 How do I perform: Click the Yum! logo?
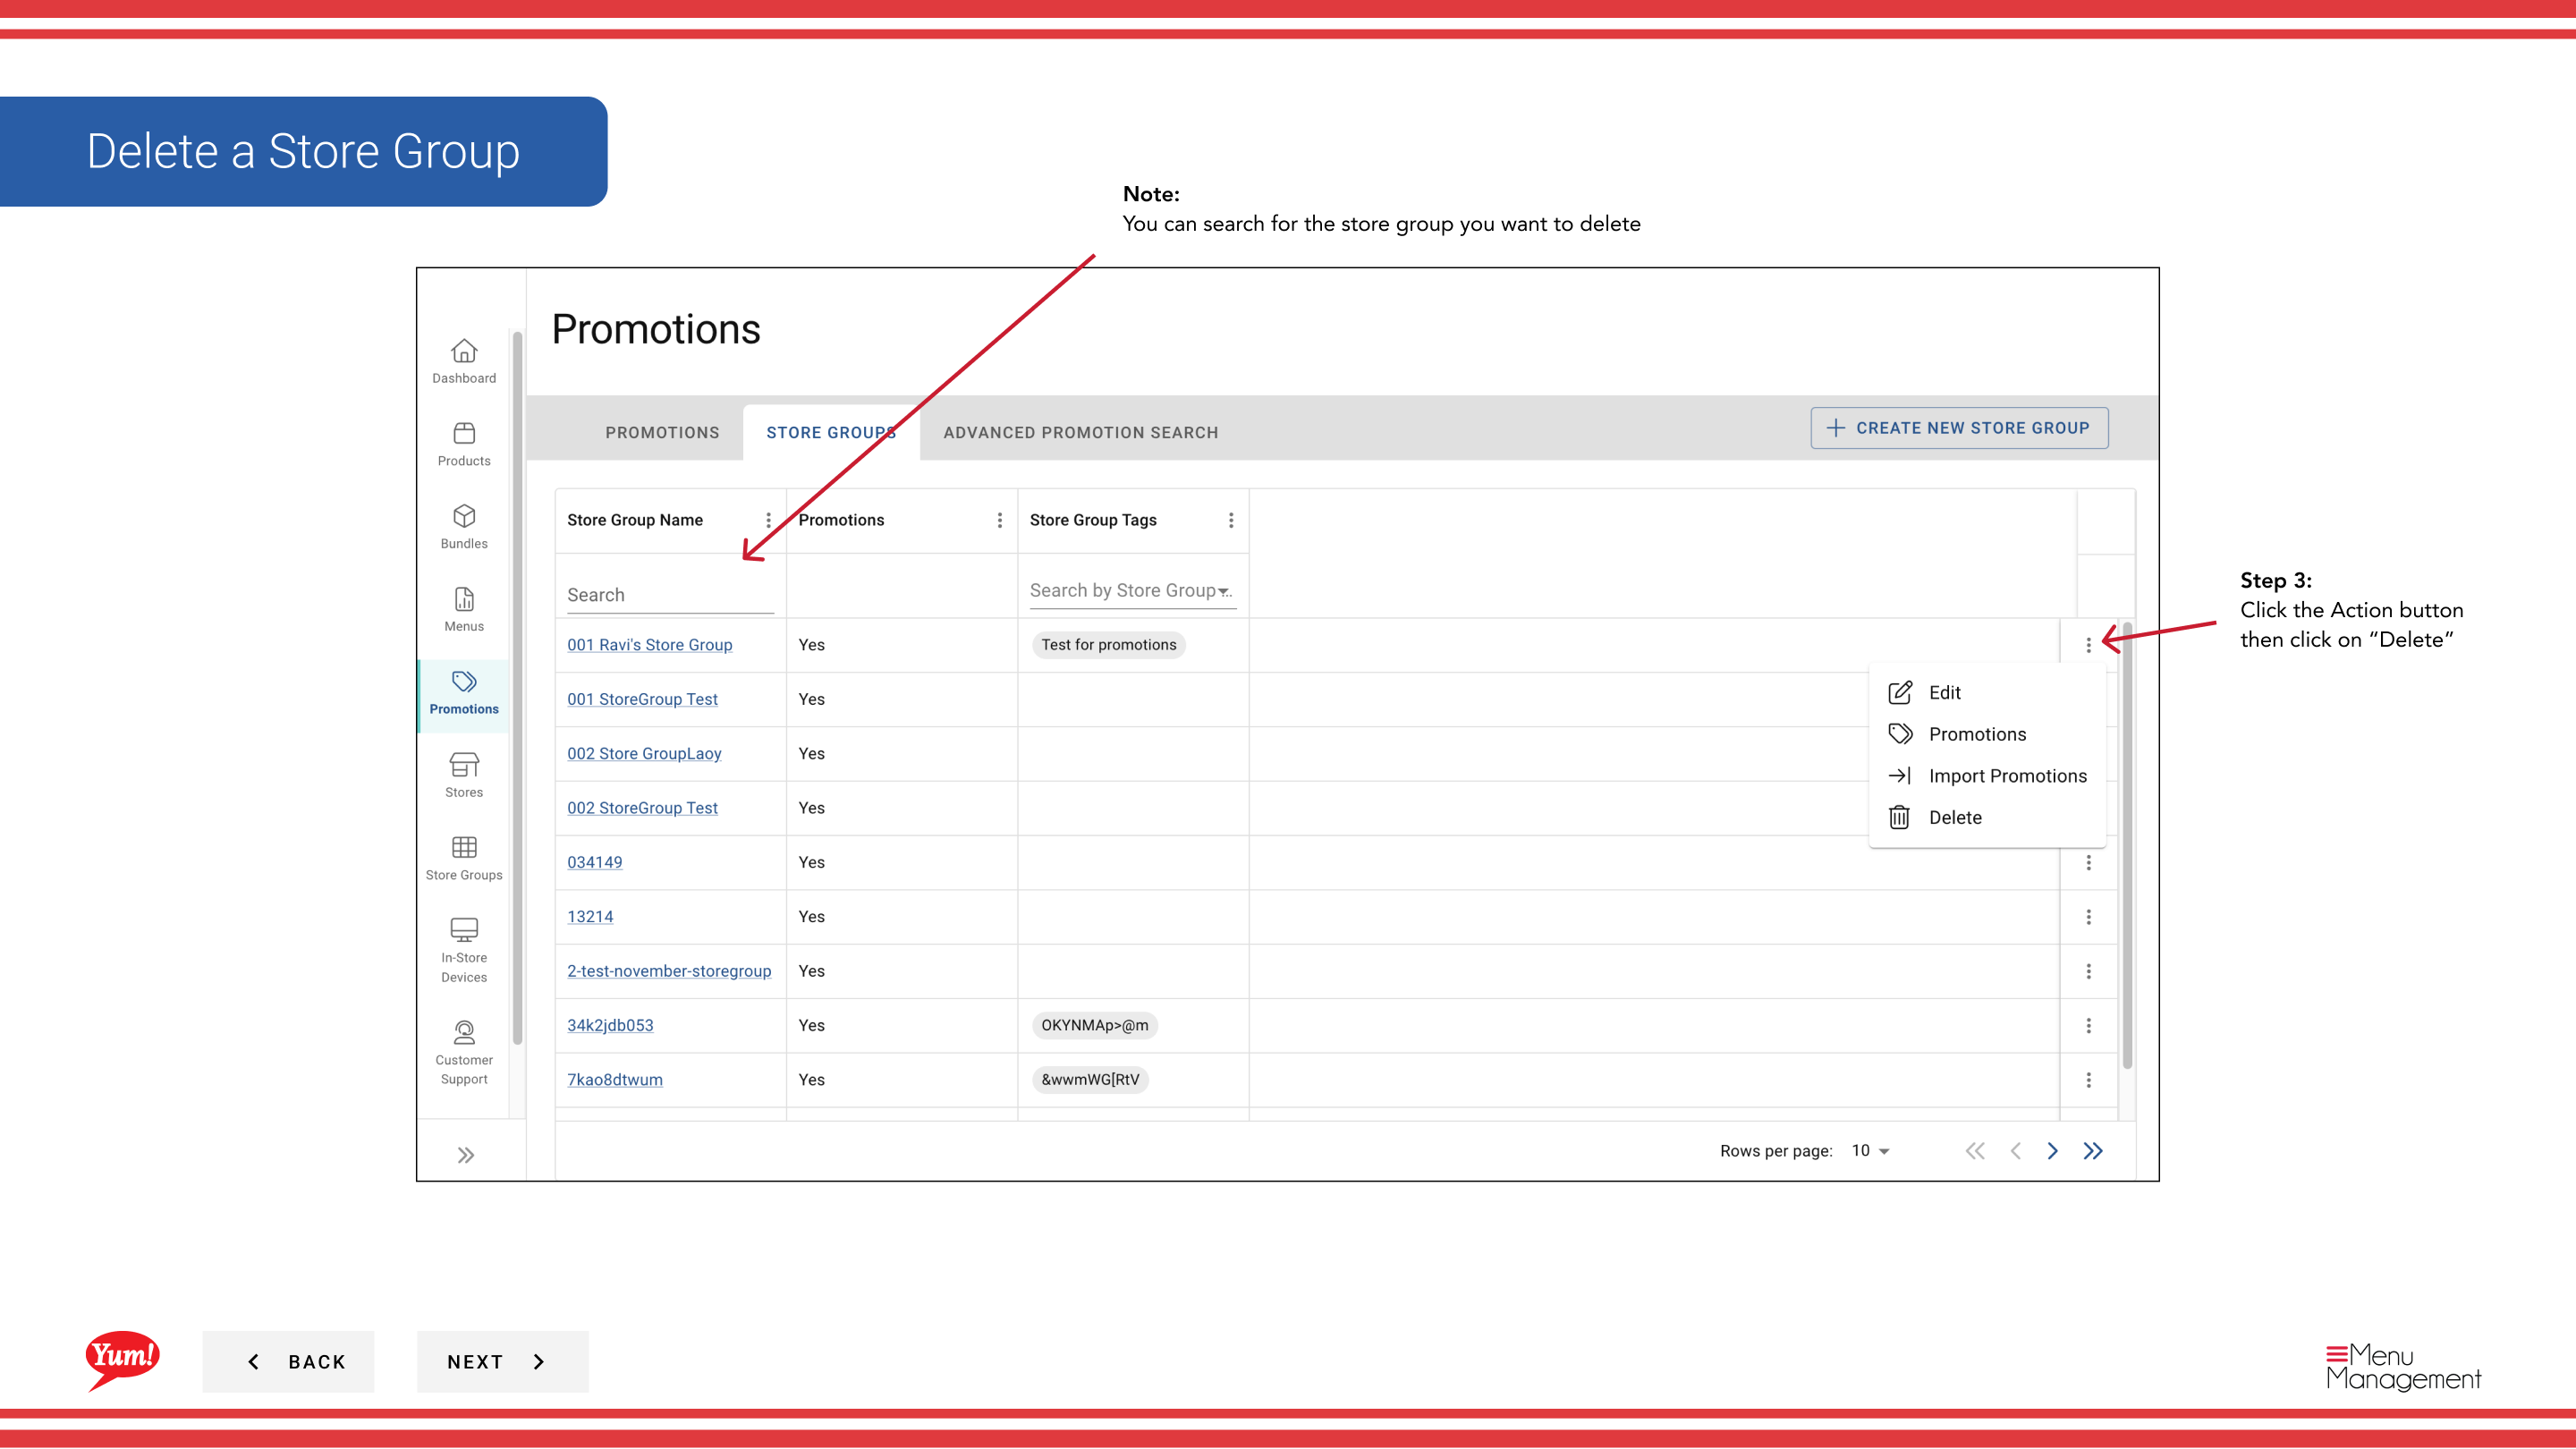coord(122,1360)
